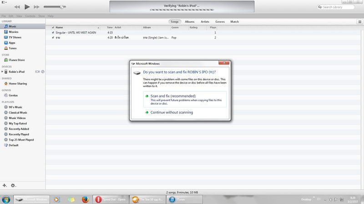
Task: Switch to the Match tab
Action: 234,21
